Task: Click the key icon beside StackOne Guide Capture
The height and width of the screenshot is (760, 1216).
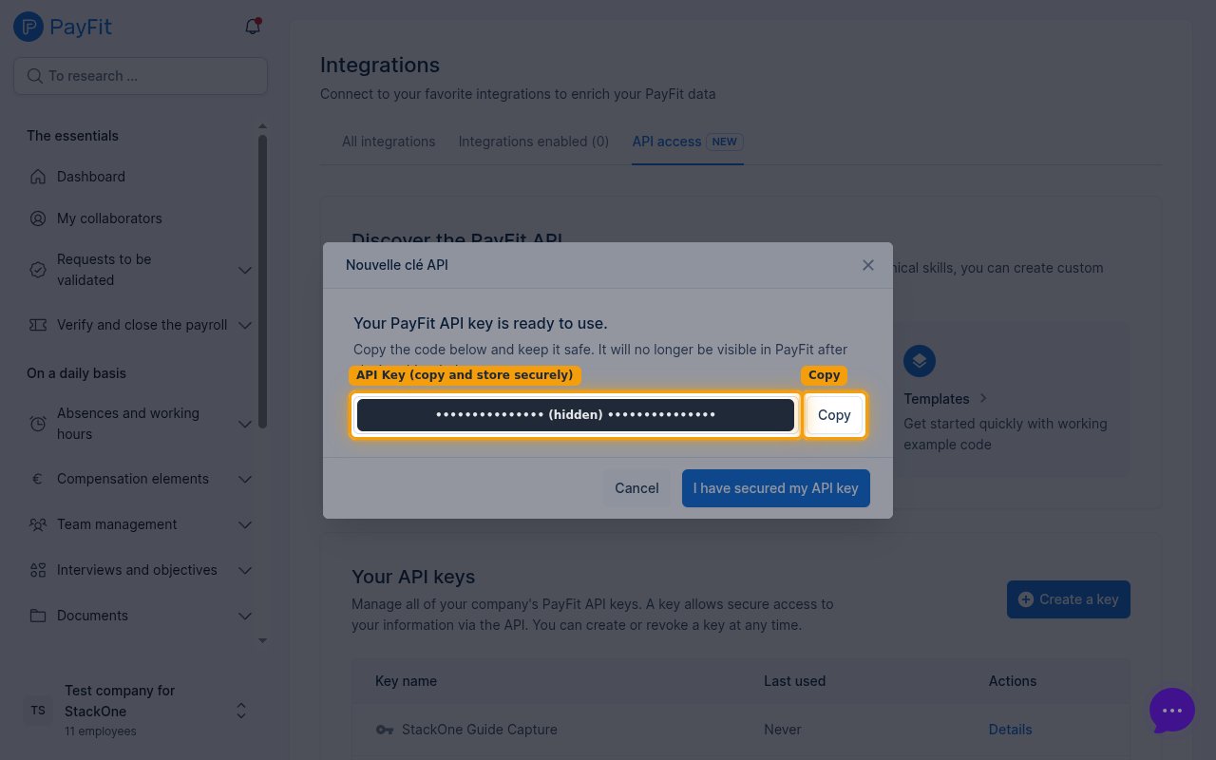Action: pyautogui.click(x=385, y=730)
